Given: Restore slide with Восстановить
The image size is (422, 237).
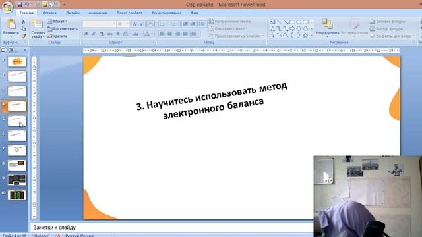Looking at the screenshot, I should [x=63, y=29].
